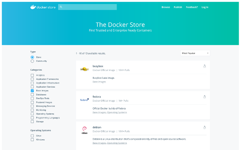Click Base Images tag under fedora

[99, 112]
